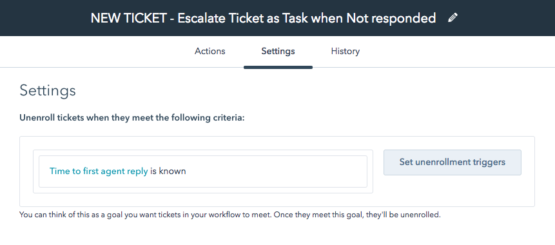Click the 'is known' criteria text
Image resolution: width=555 pixels, height=245 pixels.
(x=168, y=171)
